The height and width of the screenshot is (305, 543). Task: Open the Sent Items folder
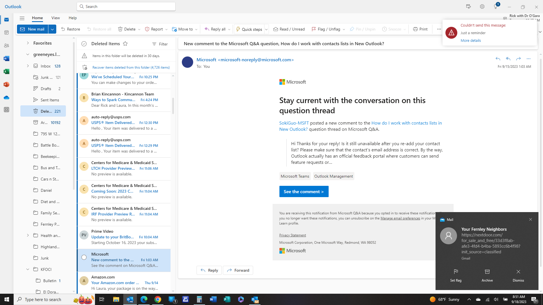43,100
